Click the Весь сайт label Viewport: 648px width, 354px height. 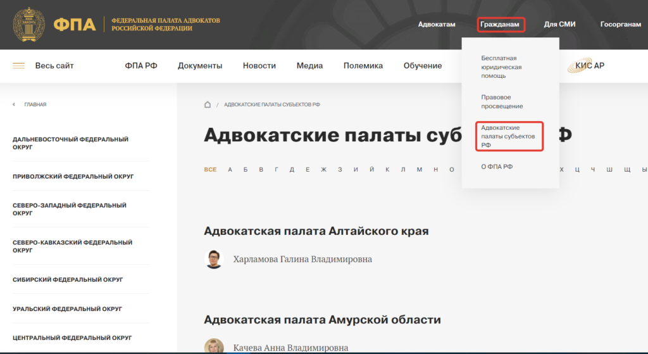pyautogui.click(x=54, y=66)
